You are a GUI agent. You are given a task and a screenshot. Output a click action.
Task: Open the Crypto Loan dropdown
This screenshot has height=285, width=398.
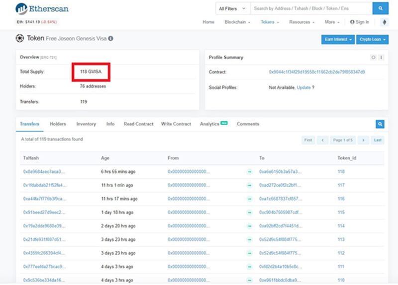pos(372,40)
